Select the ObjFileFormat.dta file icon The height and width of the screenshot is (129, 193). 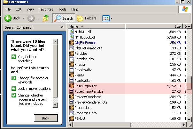(72, 48)
